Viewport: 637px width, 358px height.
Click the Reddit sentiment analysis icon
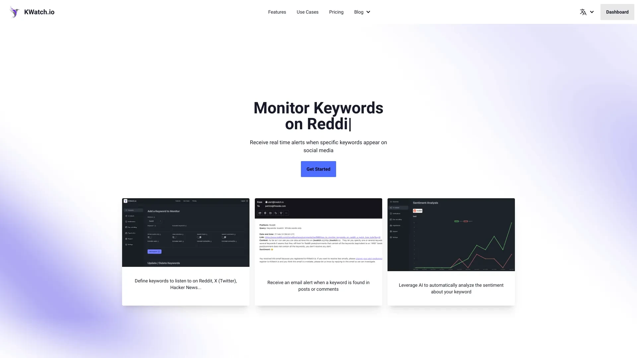point(417,211)
